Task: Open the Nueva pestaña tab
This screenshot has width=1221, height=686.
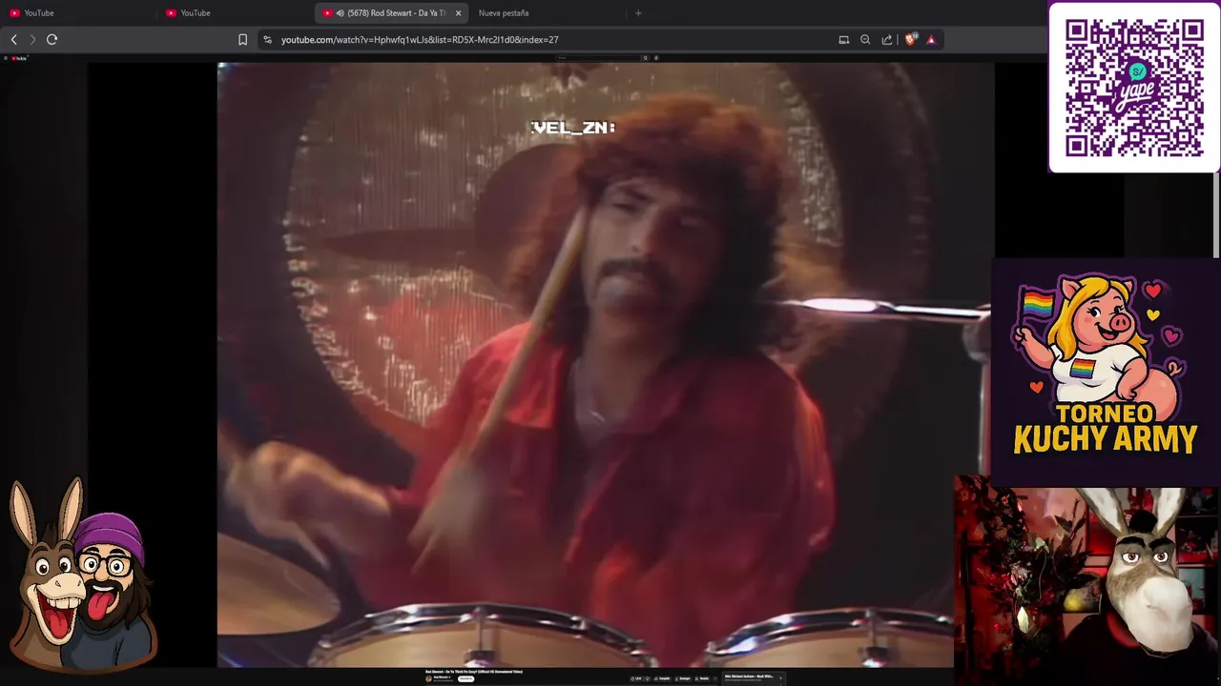Action: (547, 12)
